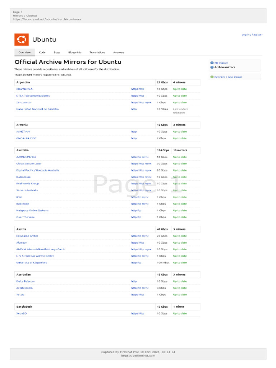Click http link in Delta Telecom row
The image size is (276, 368).
pos(134,281)
